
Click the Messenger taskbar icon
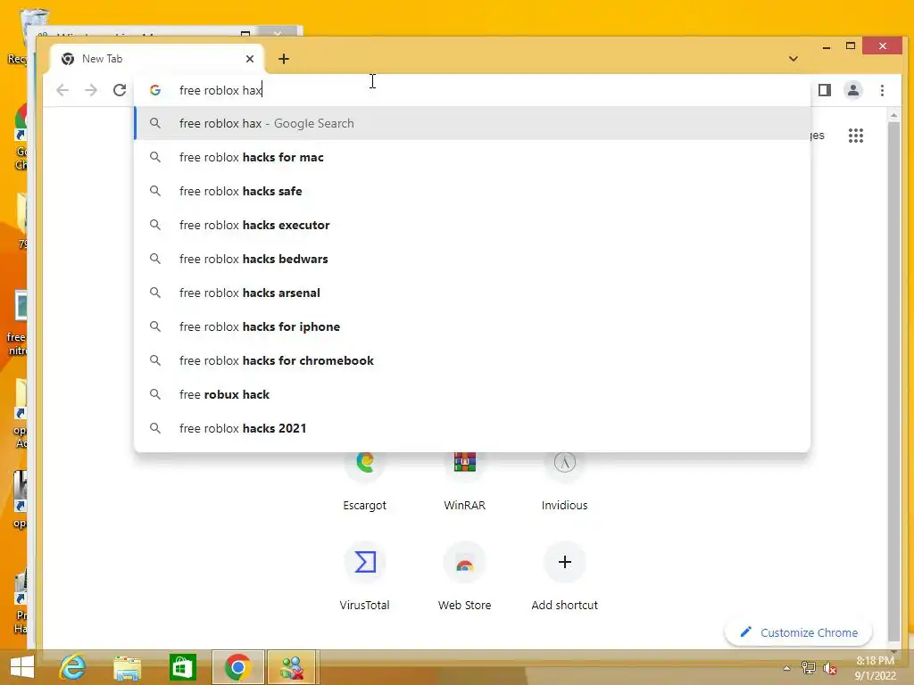[x=292, y=667]
